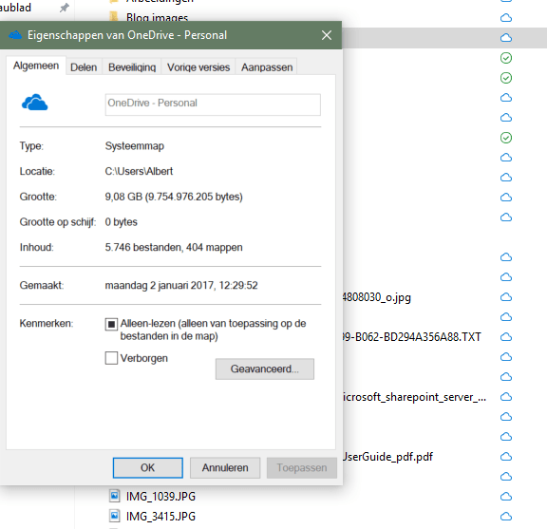Close the Eigenschappen dialog
This screenshot has width=547, height=529.
[x=327, y=35]
